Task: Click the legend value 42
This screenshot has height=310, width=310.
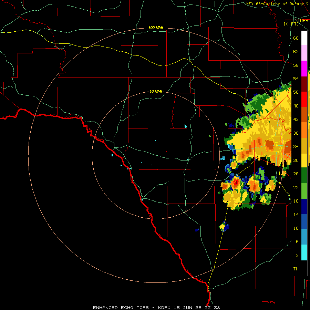Action: pyautogui.click(x=296, y=120)
